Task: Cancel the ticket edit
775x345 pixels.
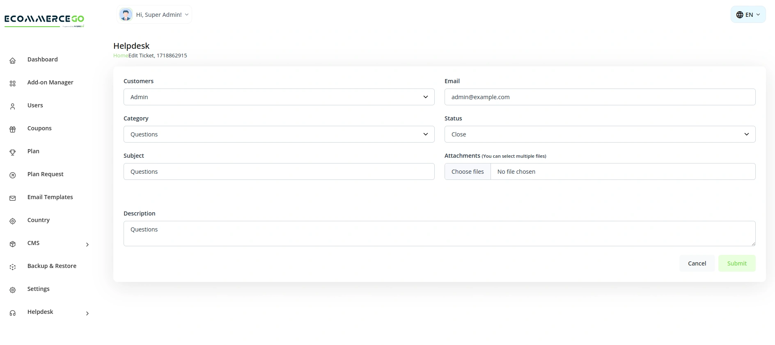Action: click(x=697, y=263)
